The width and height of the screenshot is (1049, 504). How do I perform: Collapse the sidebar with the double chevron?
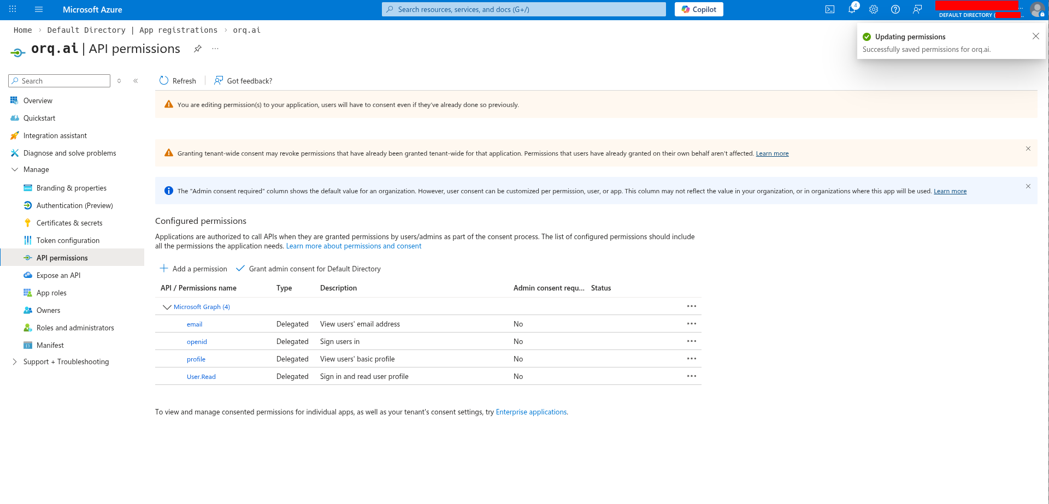(x=135, y=80)
